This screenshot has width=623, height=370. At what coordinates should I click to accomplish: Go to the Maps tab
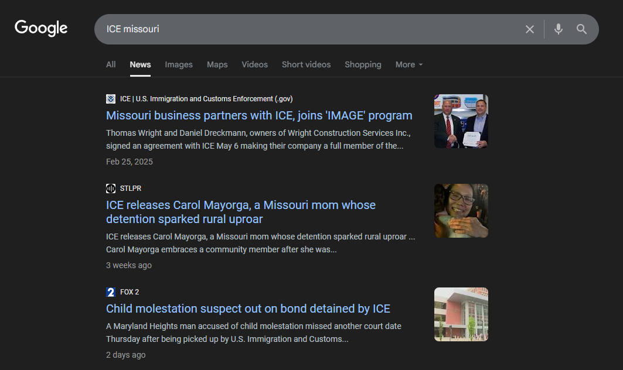pos(217,64)
